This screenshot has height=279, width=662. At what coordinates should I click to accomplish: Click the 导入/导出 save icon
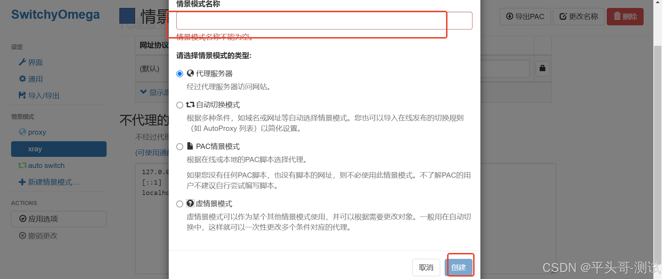pos(23,95)
